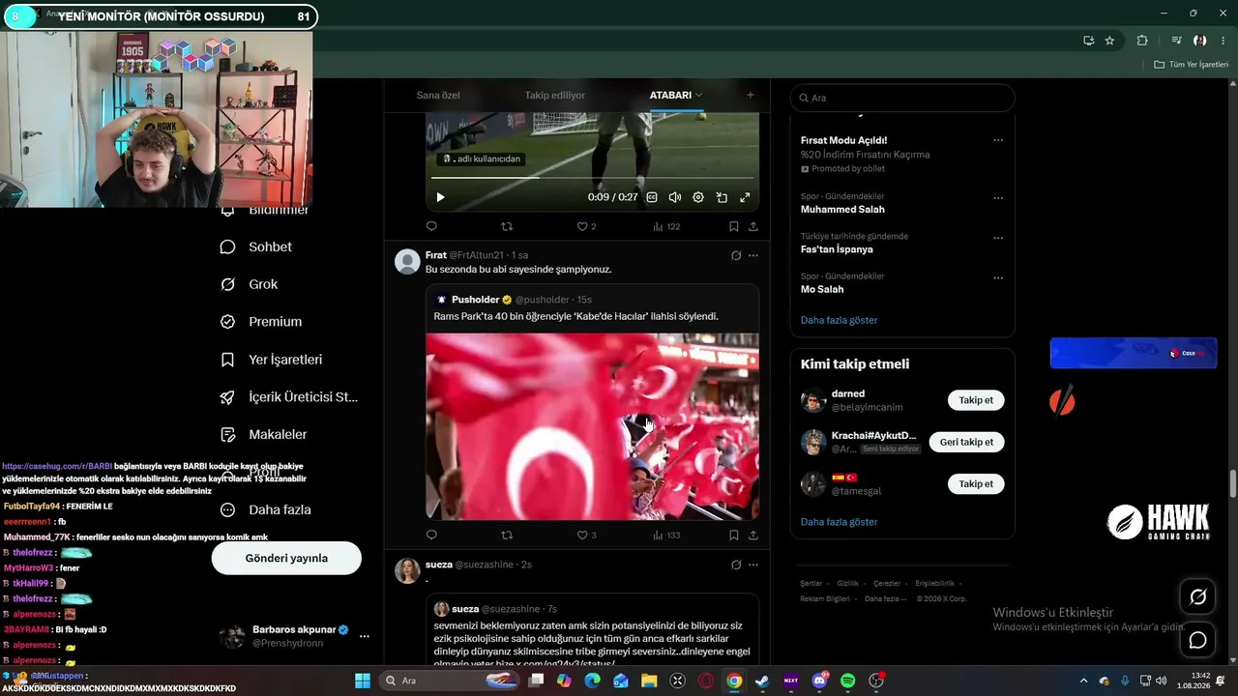Image resolution: width=1238 pixels, height=696 pixels.
Task: Bookmark this page with the star icon
Action: pyautogui.click(x=1109, y=41)
